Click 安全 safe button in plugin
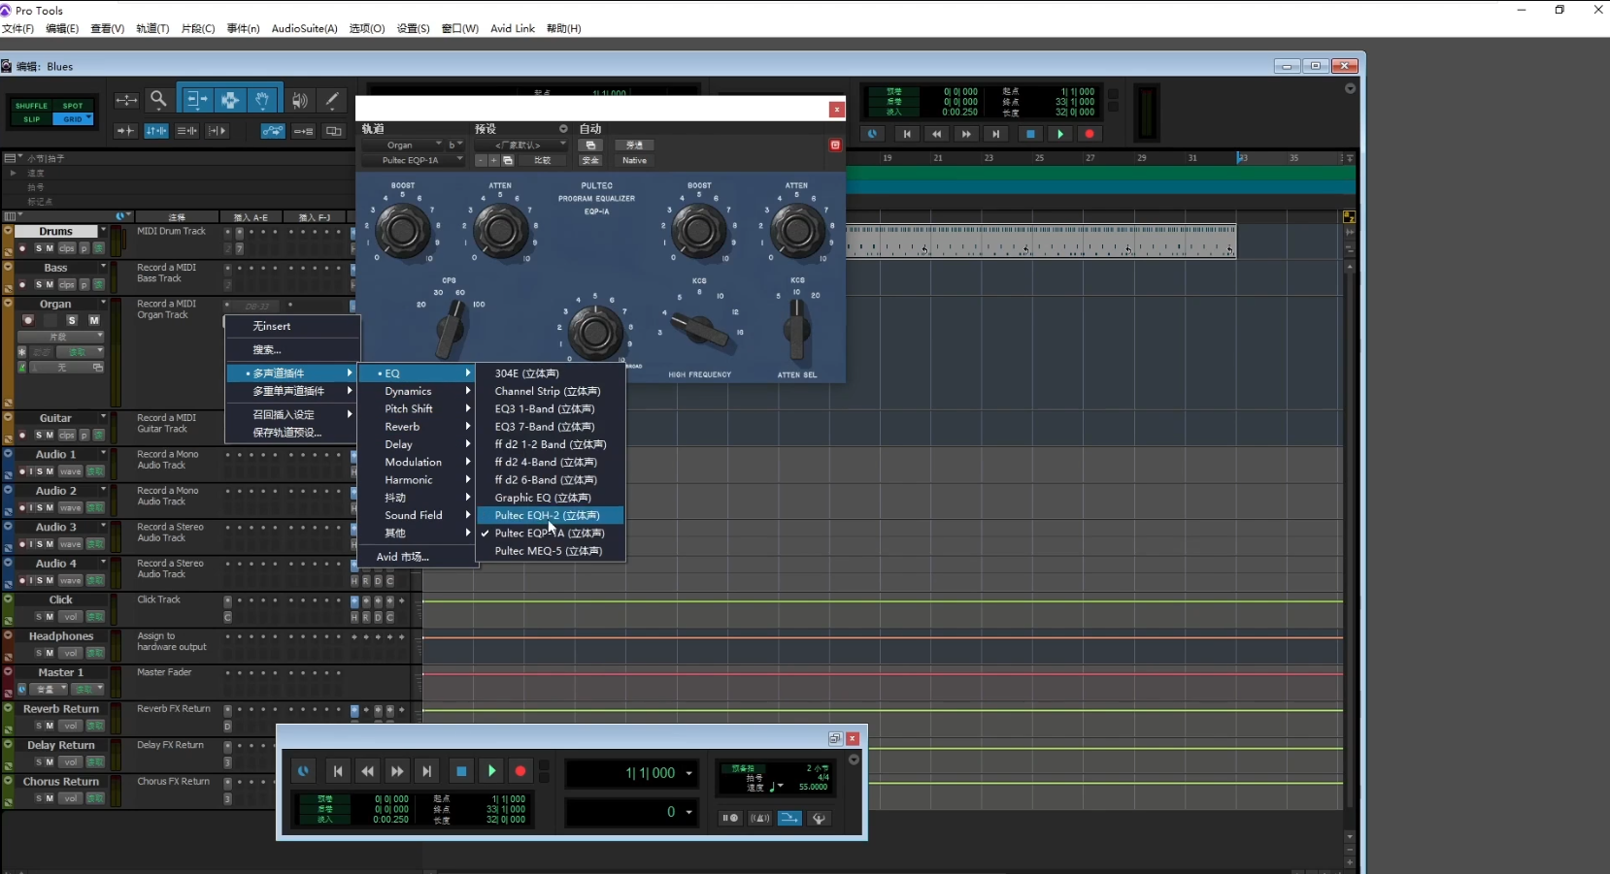This screenshot has height=874, width=1610. [590, 160]
